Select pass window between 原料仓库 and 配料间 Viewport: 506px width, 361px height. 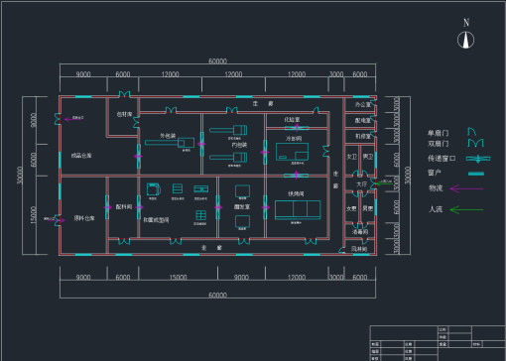pyautogui.click(x=107, y=207)
